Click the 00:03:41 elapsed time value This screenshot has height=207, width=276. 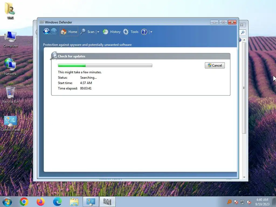point(86,88)
